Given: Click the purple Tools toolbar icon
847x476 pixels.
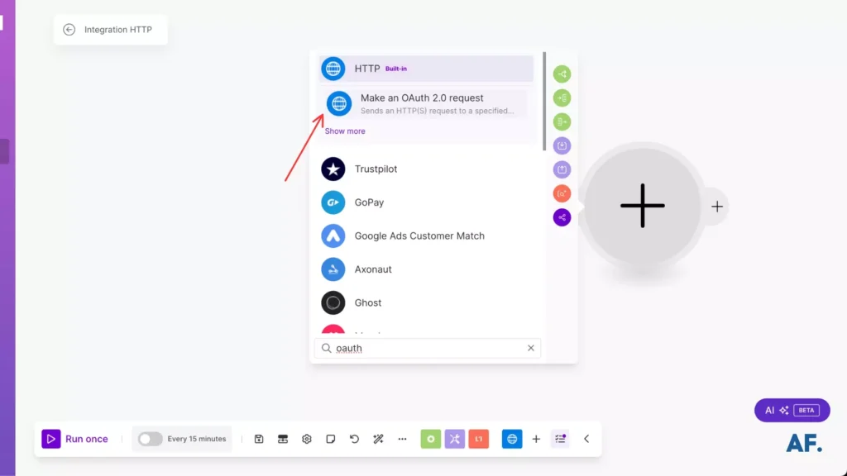Looking at the screenshot, I should (455, 439).
